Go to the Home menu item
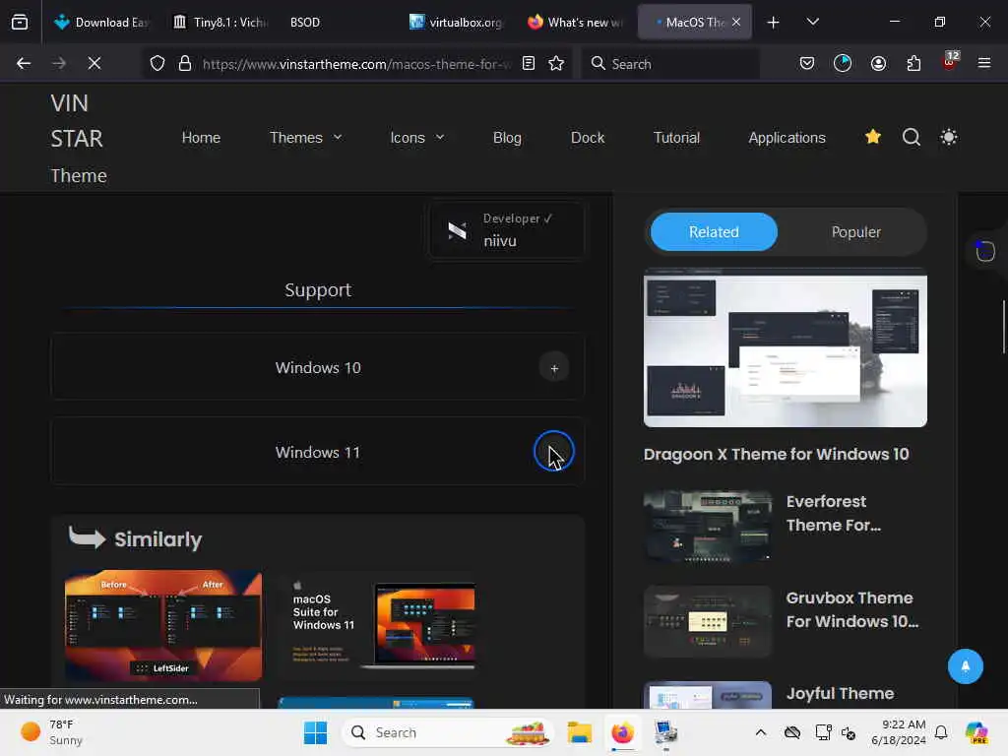The height and width of the screenshot is (756, 1008). pos(201,138)
